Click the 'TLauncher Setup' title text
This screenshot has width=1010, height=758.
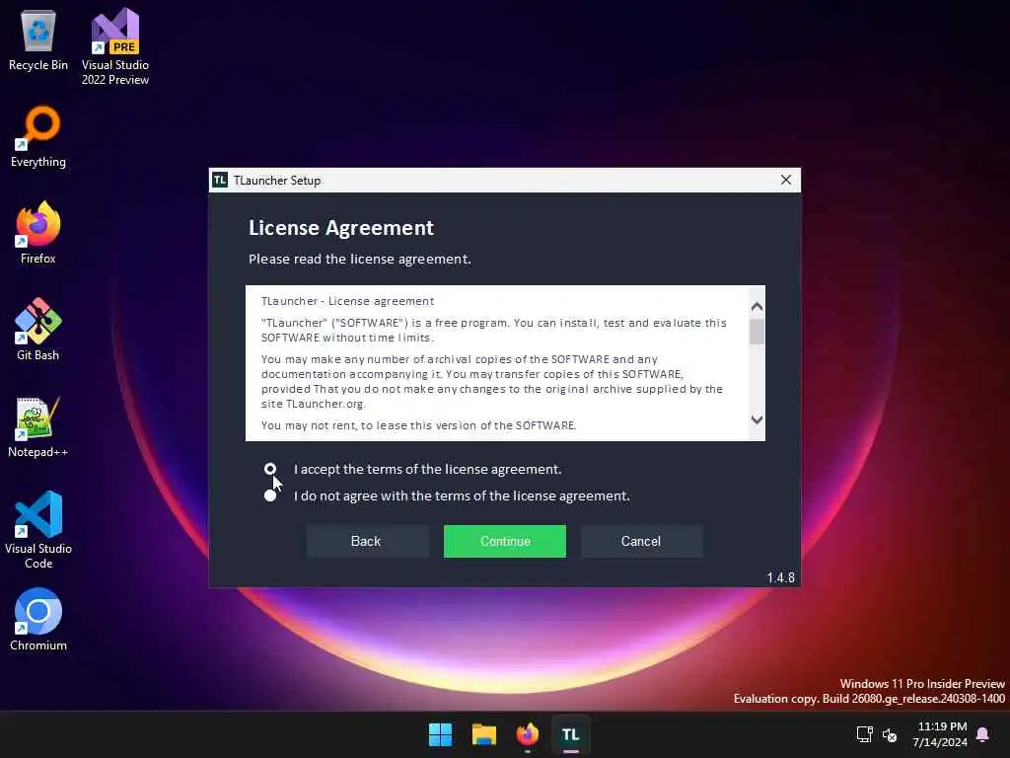[277, 181]
